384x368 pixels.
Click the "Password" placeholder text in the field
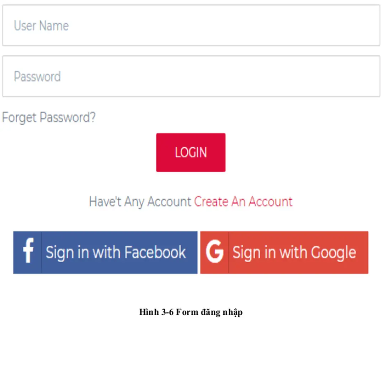point(37,77)
